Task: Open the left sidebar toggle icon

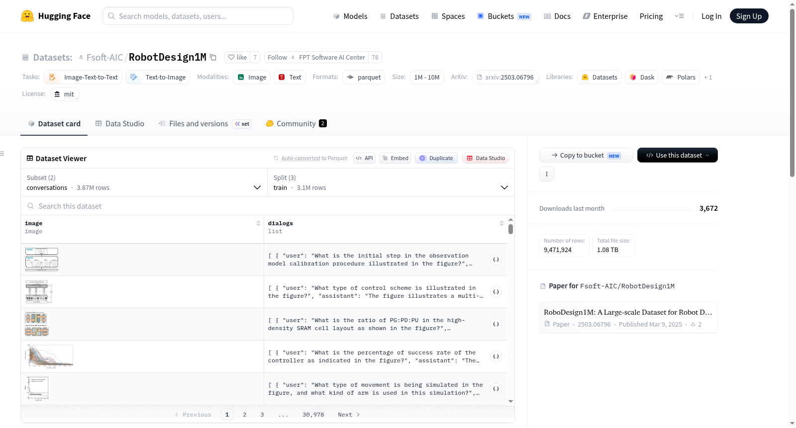Action: (2, 154)
